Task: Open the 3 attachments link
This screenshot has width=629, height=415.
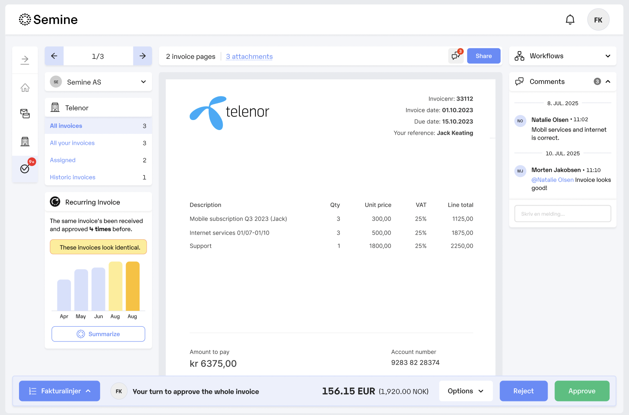Action: pyautogui.click(x=249, y=57)
